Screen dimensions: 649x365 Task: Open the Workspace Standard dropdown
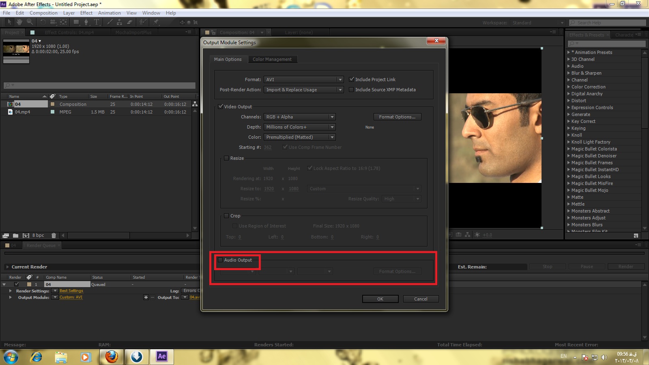pos(538,23)
